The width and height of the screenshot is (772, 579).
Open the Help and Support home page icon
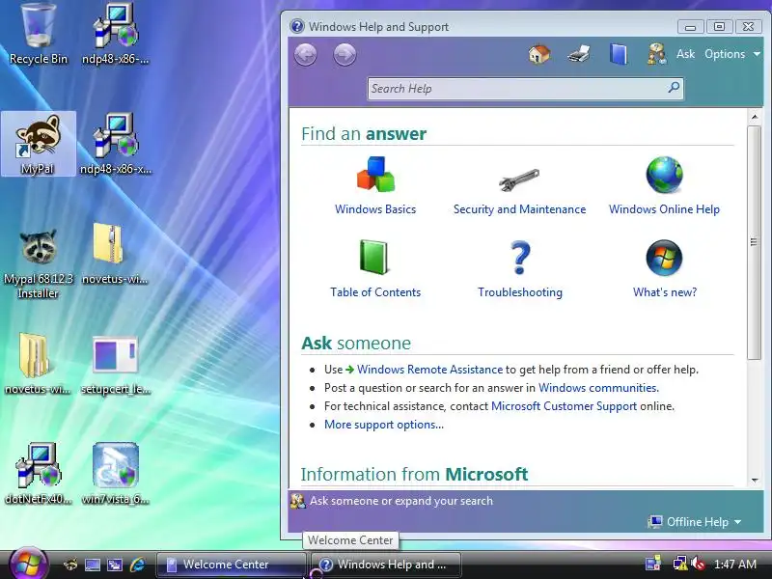[539, 54]
